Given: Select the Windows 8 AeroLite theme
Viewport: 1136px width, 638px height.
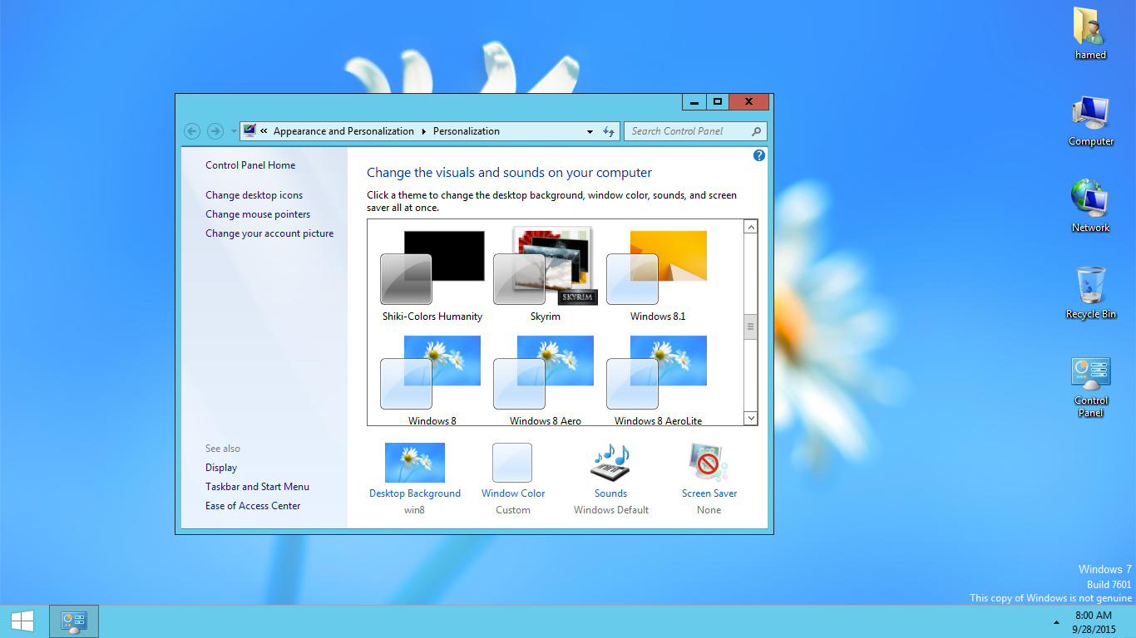Looking at the screenshot, I should (x=658, y=380).
